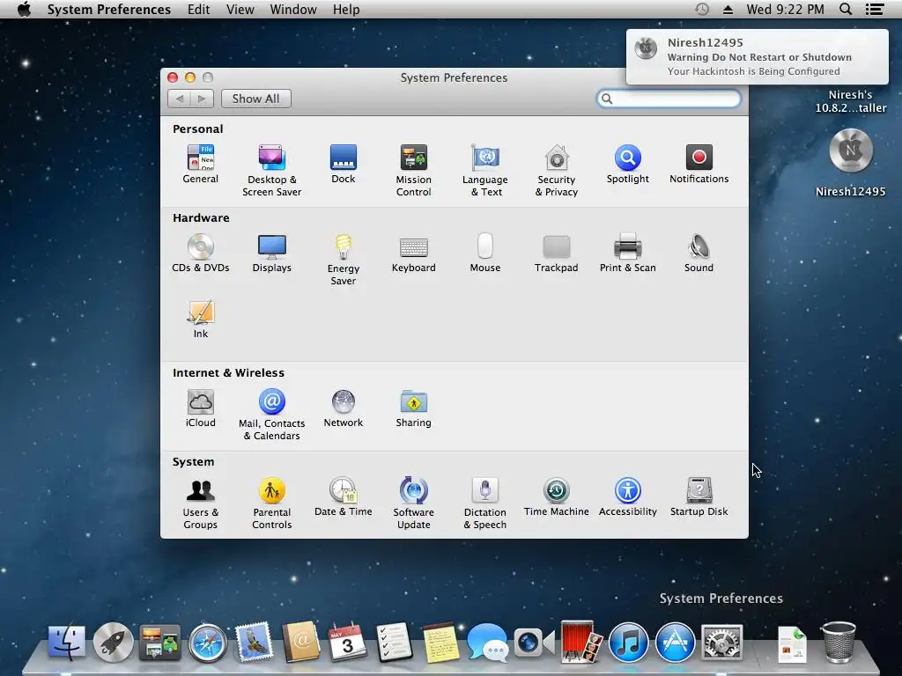Click the clock in the menu bar
Viewport: 902px width, 676px height.
pos(785,9)
